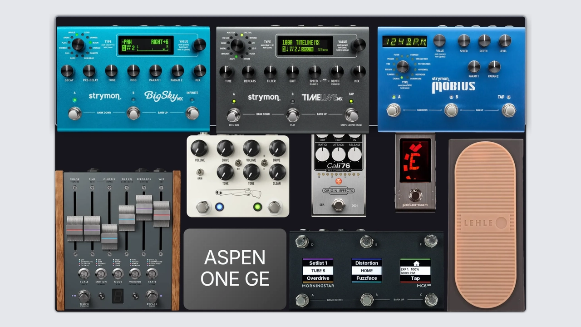The width and height of the screenshot is (581, 327).
Task: Click the Param 1 knob on Mobius
Action: pos(474,67)
